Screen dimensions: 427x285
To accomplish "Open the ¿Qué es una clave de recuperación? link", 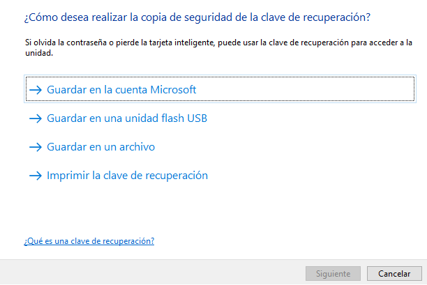I will pyautogui.click(x=89, y=241).
